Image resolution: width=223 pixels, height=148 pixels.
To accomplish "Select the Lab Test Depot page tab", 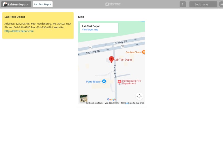I will [43, 4].
